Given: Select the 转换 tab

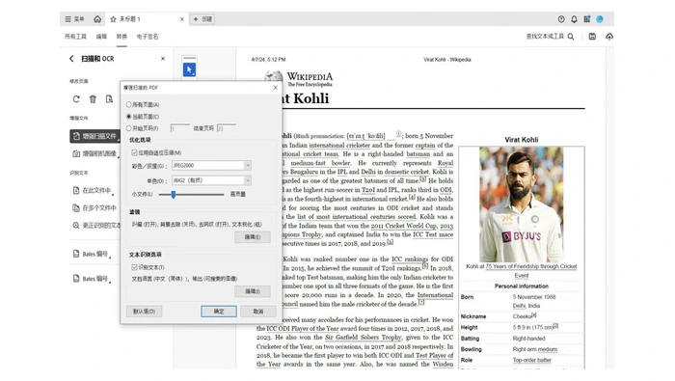Looking at the screenshot, I should pos(121,37).
